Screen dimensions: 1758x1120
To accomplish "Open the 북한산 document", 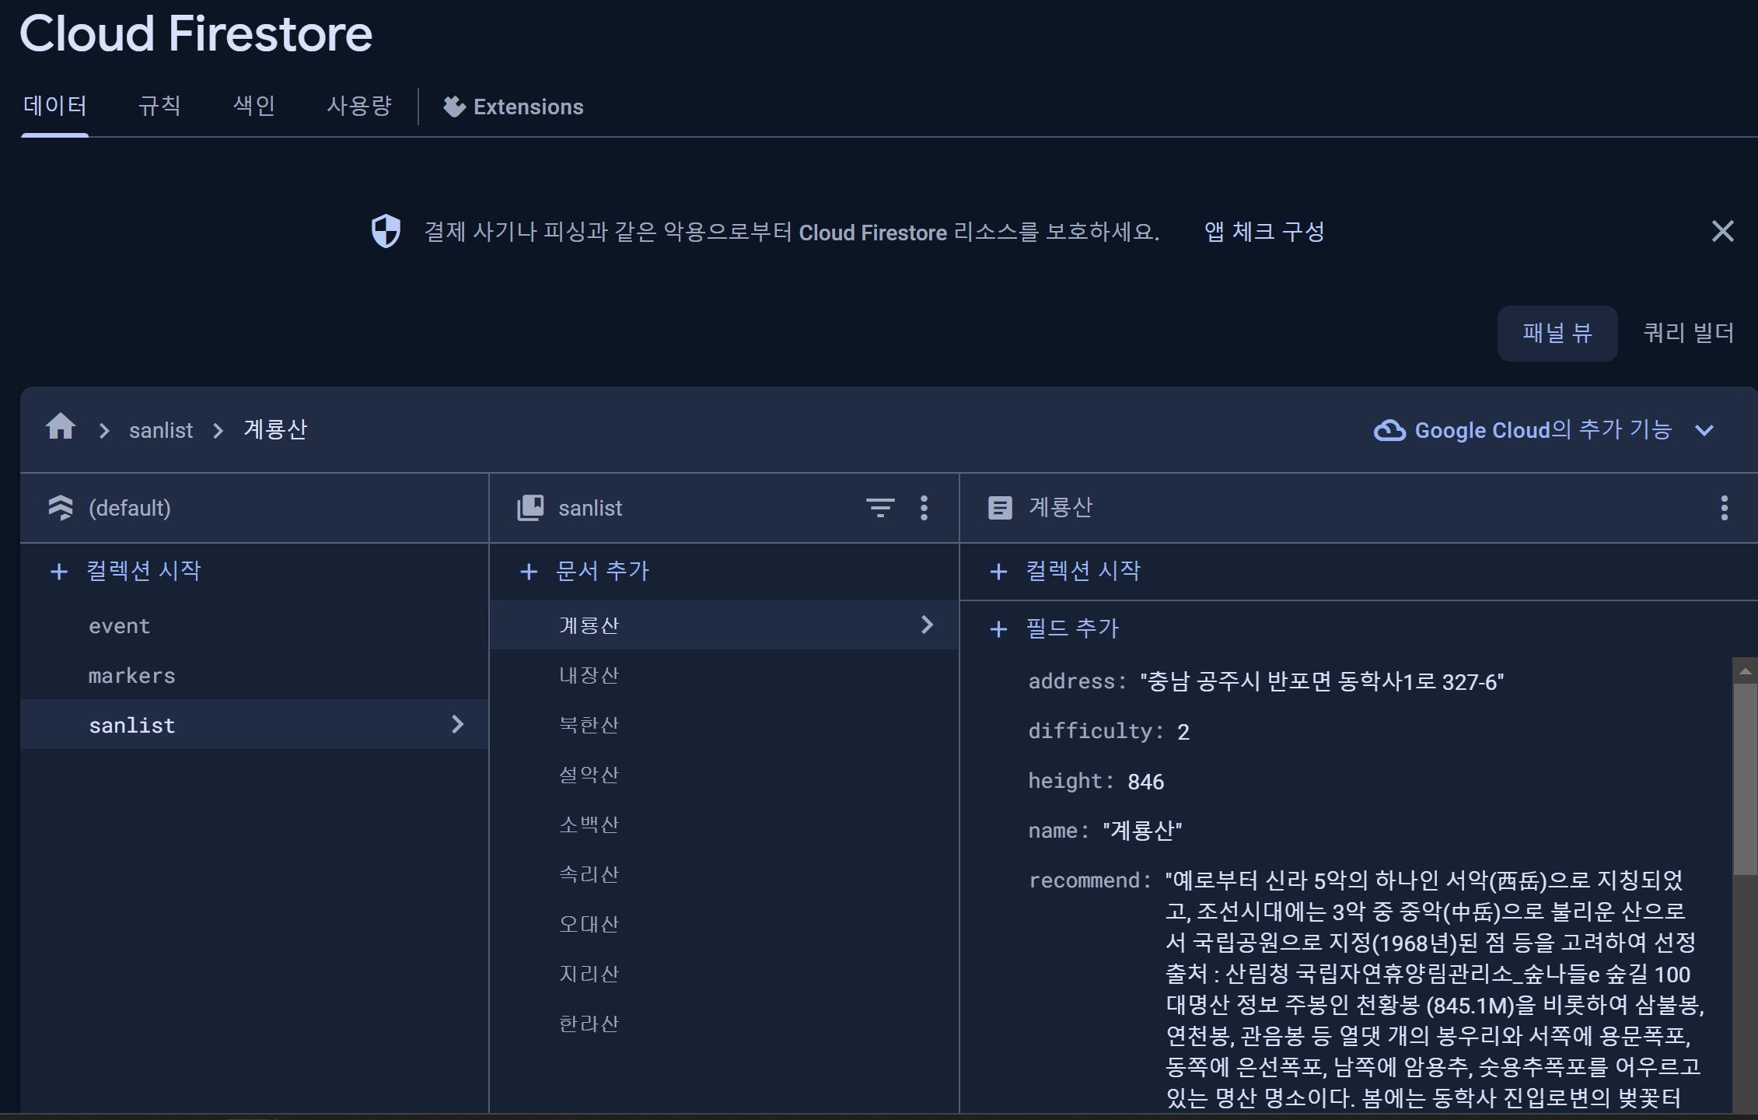I will 724,724.
